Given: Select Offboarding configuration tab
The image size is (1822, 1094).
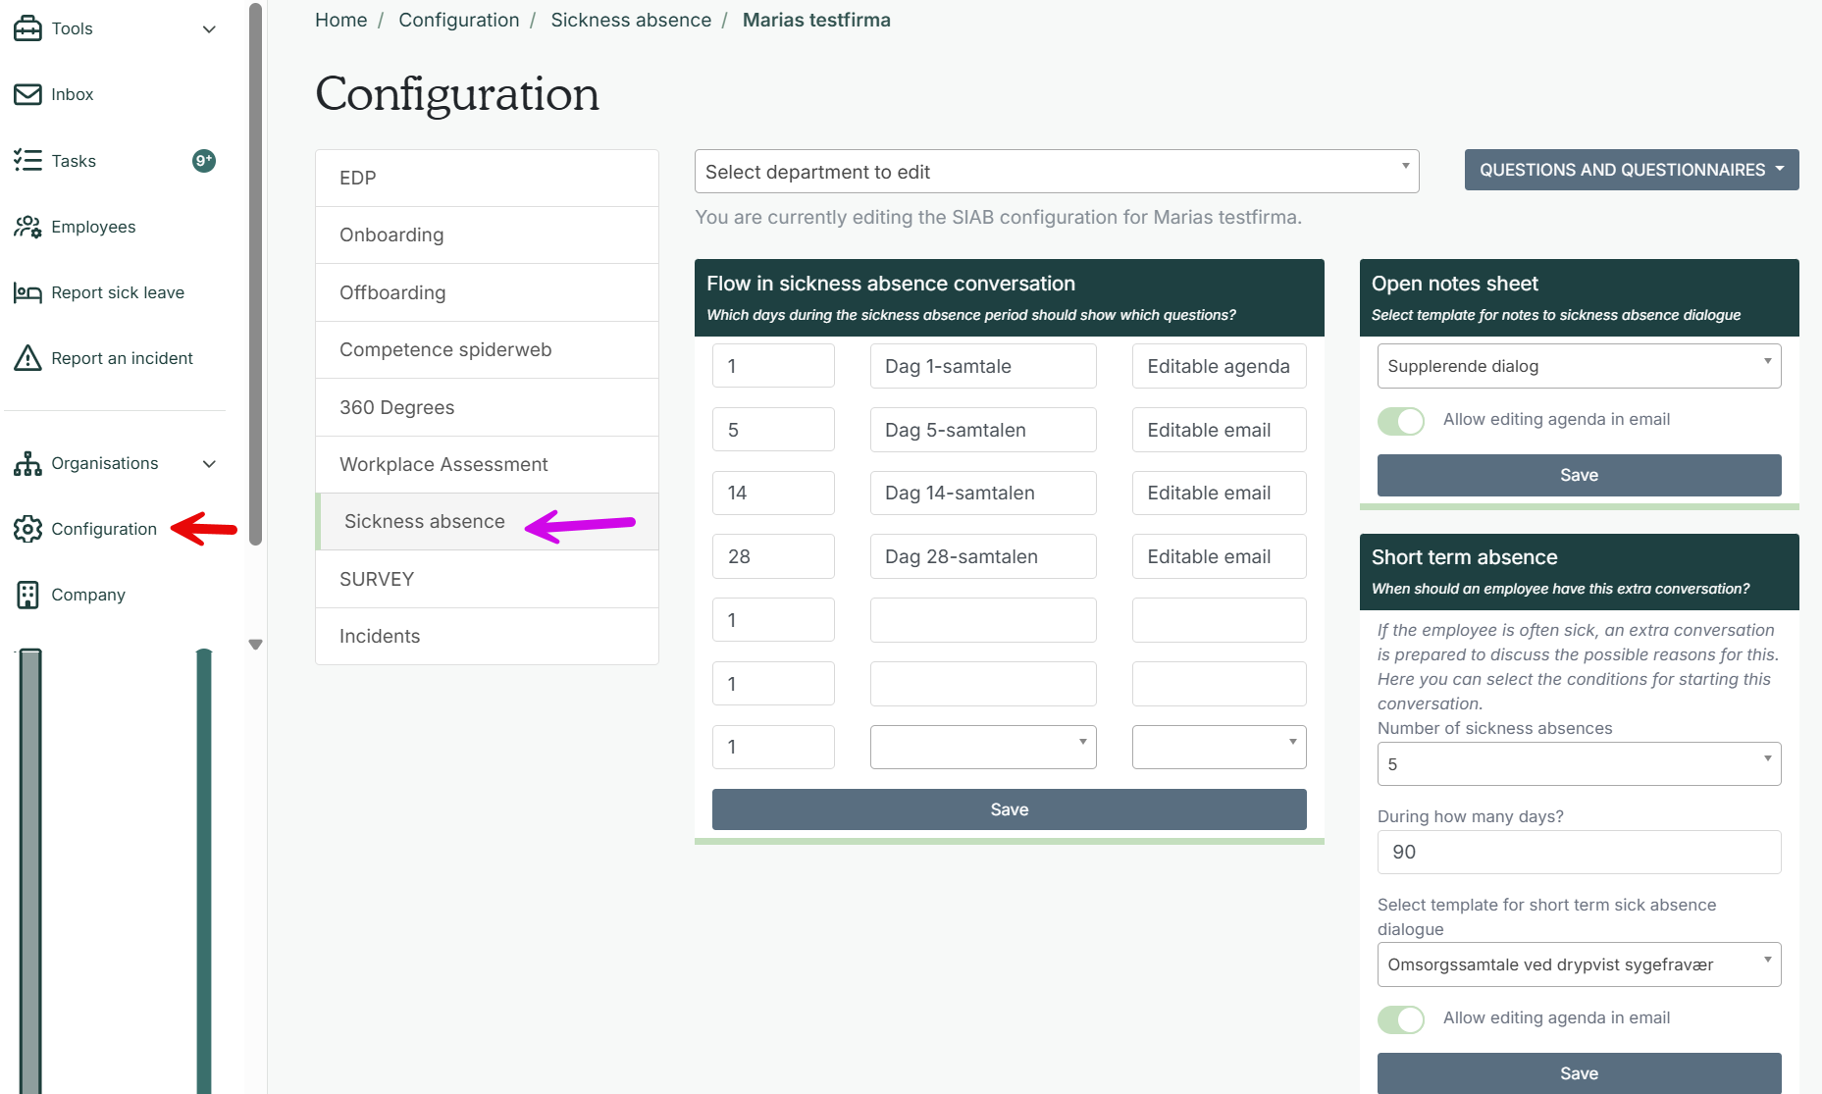Looking at the screenshot, I should tap(487, 292).
